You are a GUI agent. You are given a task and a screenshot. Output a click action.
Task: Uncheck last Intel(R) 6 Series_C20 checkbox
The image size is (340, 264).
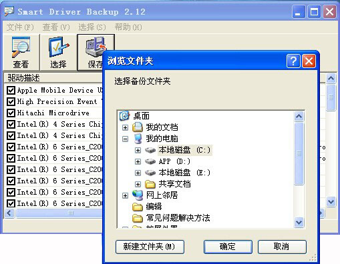coord(11,203)
